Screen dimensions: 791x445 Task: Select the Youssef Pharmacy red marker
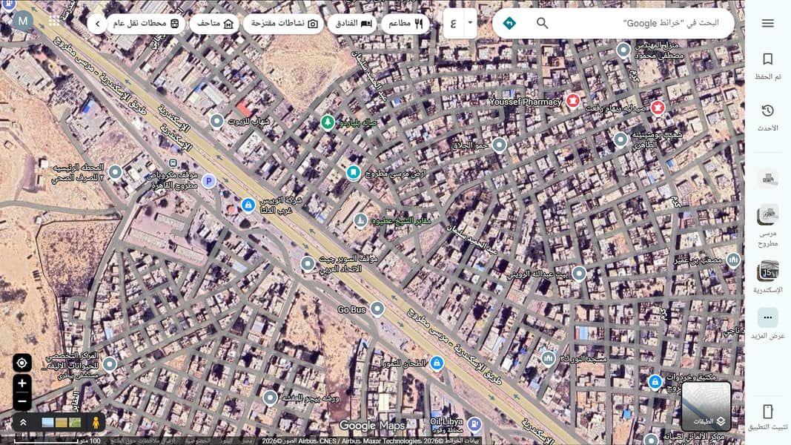[572, 100]
